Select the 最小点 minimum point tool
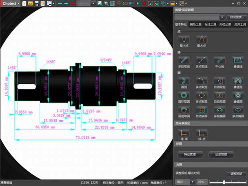This screenshot has width=248, height=186. point(183,39)
